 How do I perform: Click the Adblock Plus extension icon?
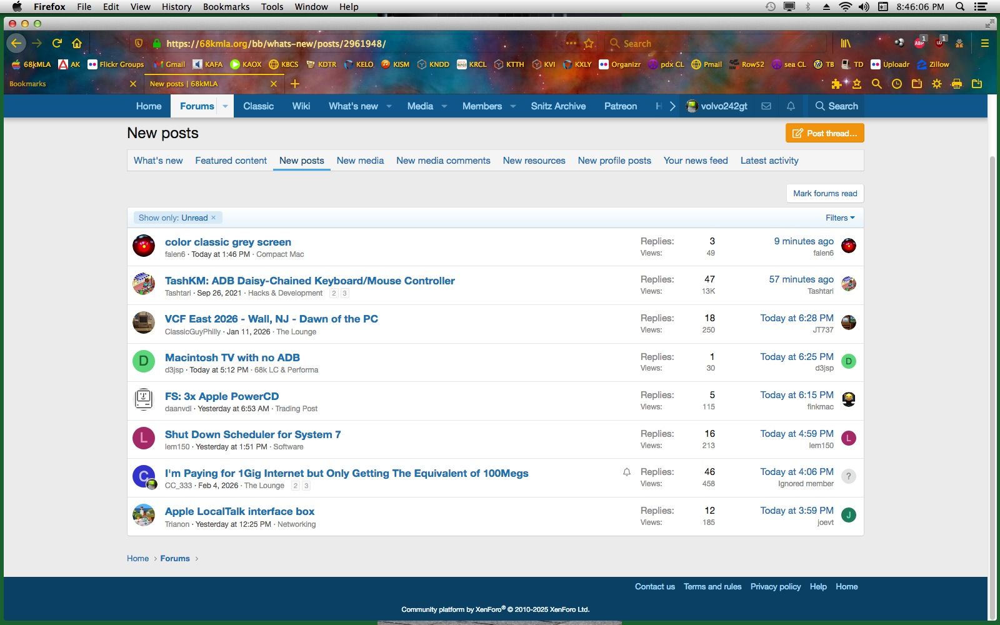click(x=919, y=42)
